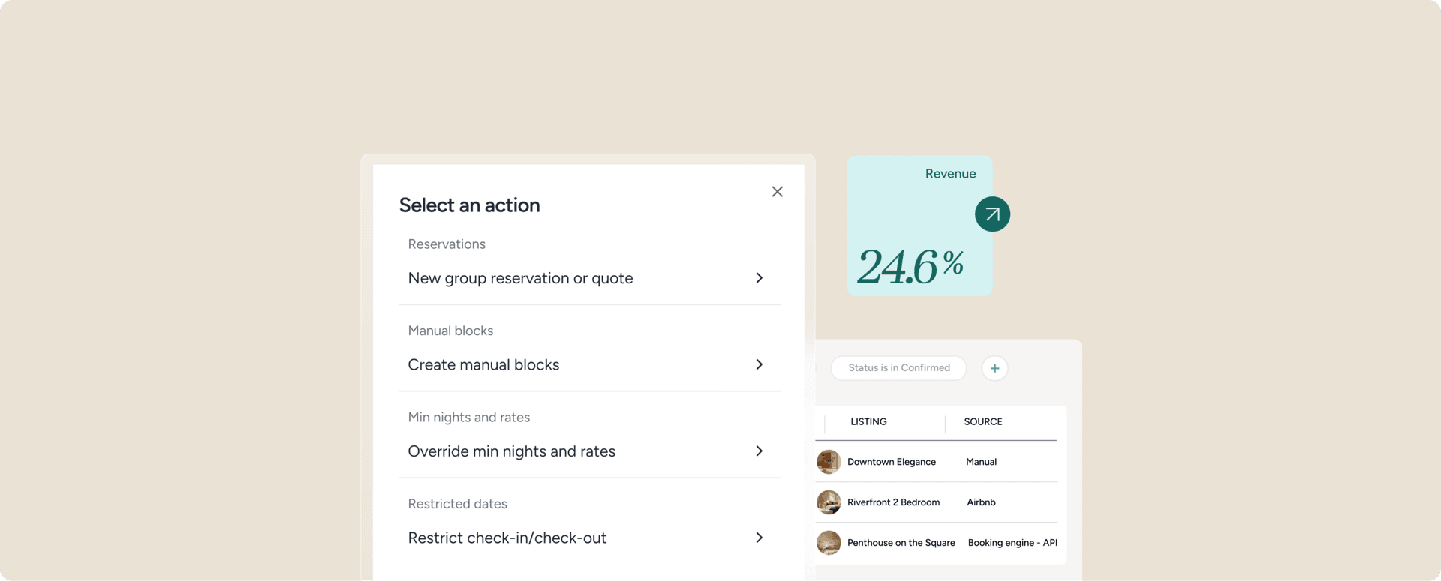This screenshot has width=1441, height=581.
Task: Expand chevron next to New group reservation
Action: [x=759, y=278]
